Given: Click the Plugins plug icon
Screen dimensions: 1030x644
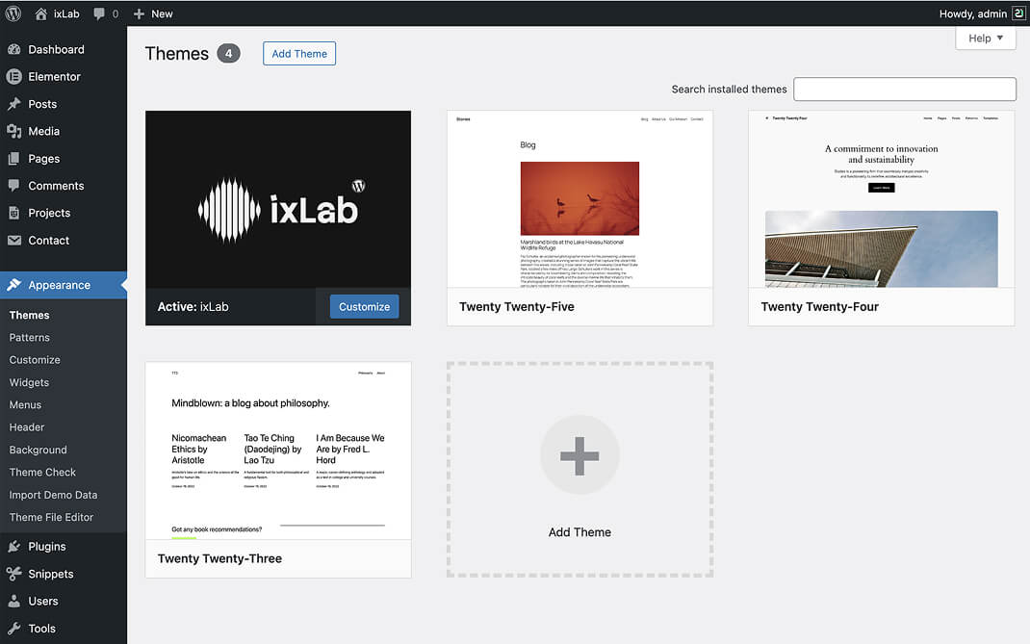Looking at the screenshot, I should 14,547.
